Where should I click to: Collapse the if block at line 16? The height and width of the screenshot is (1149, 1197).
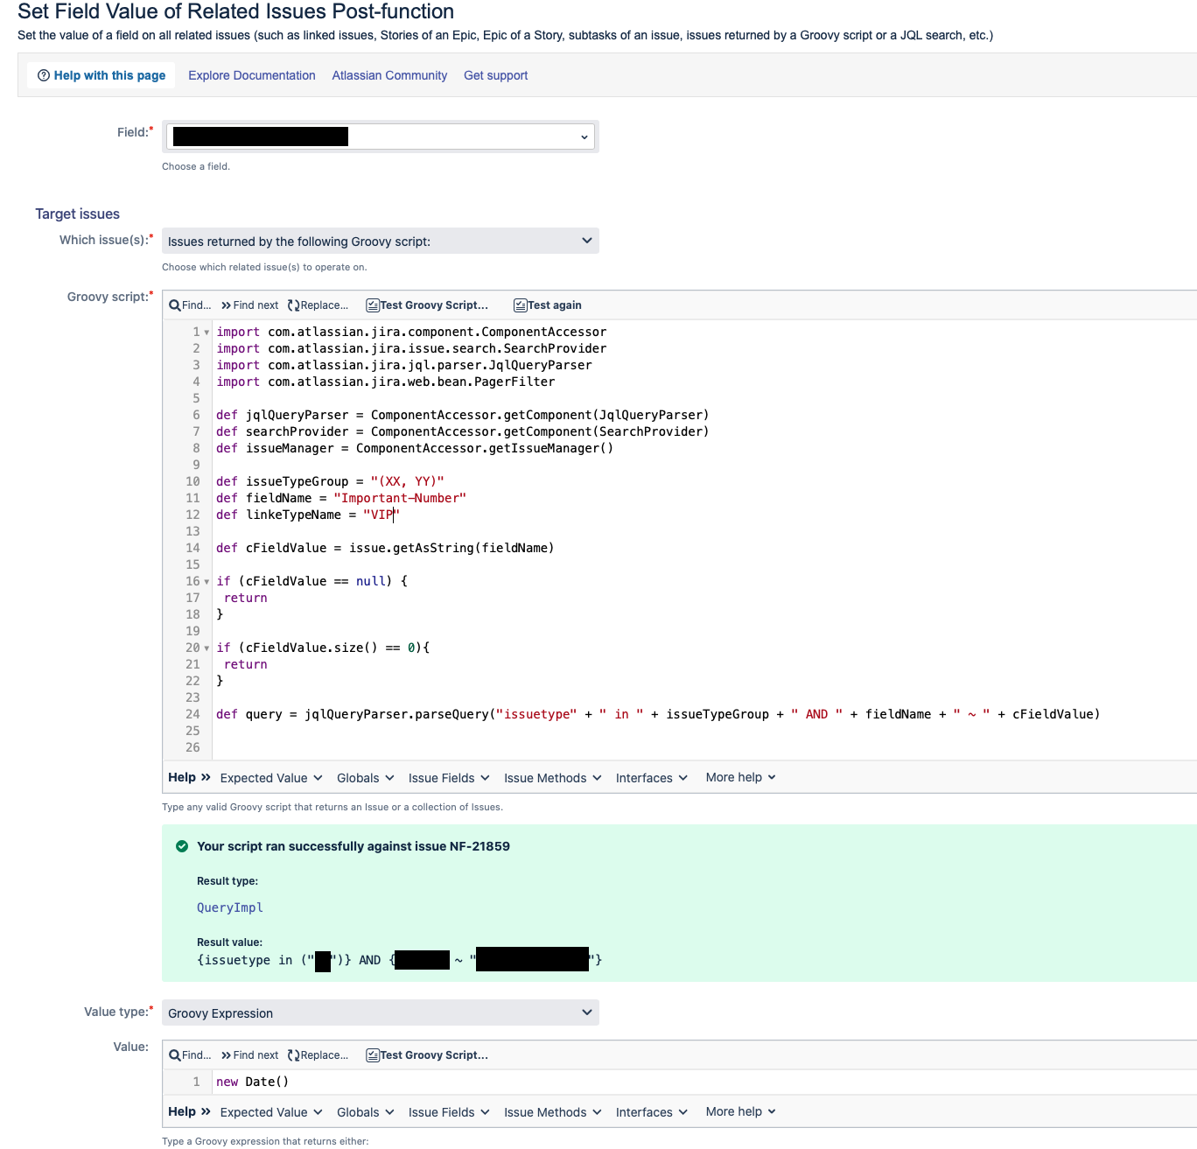205,580
